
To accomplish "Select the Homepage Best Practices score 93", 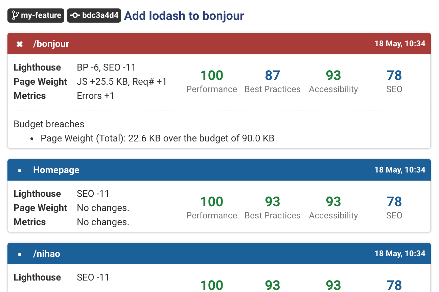I will coord(272,202).
